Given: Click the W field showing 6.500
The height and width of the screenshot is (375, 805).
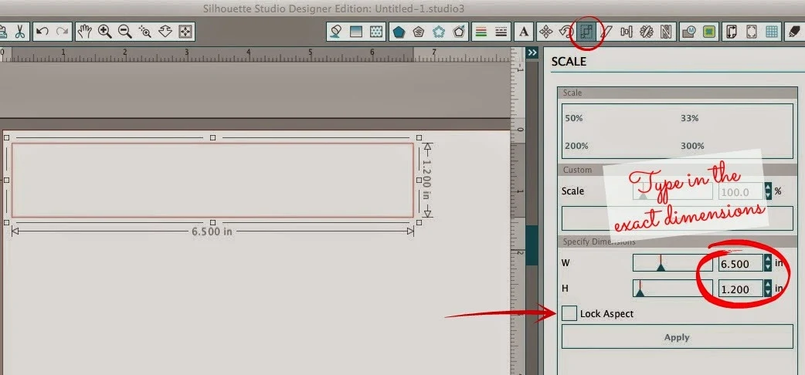Looking at the screenshot, I should coord(740,264).
